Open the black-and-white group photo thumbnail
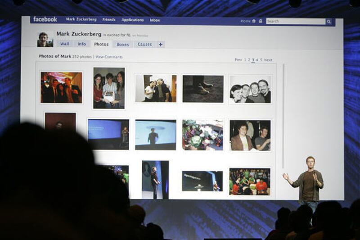Screen dimensions: 360x240 (x=250, y=89)
